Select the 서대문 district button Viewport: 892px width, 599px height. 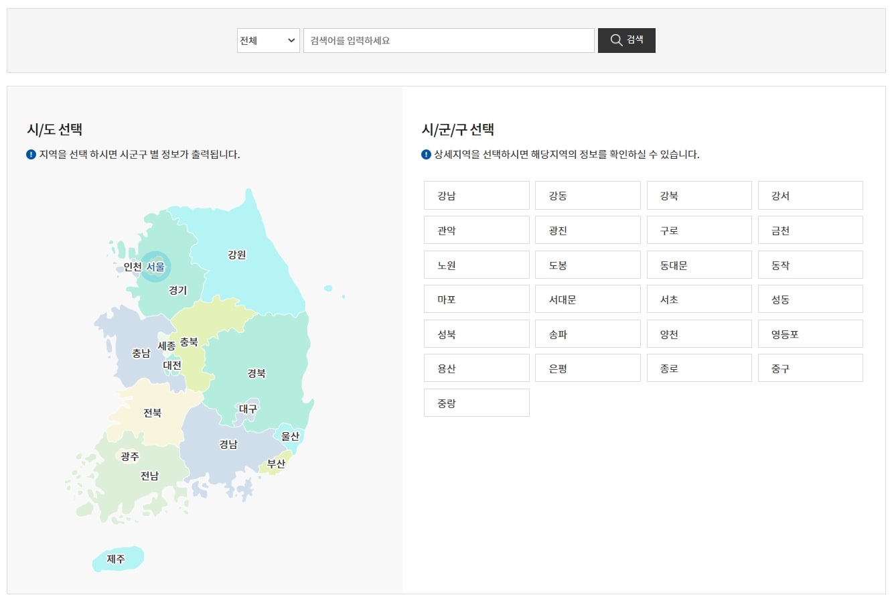click(588, 299)
